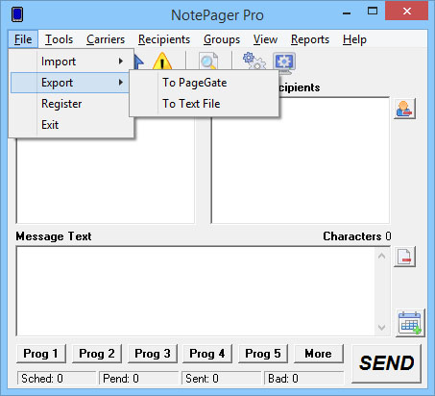Click the Prog 5 button

point(263,354)
